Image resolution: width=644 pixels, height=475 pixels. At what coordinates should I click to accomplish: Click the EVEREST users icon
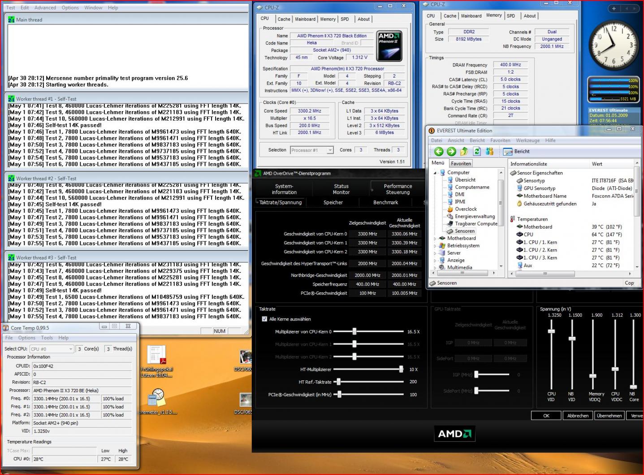coord(489,151)
